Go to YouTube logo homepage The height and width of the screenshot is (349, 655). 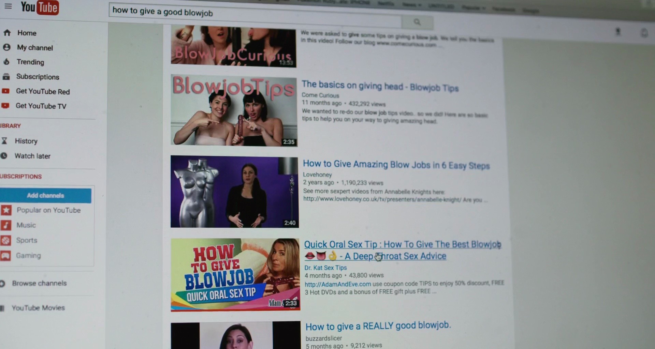40,7
